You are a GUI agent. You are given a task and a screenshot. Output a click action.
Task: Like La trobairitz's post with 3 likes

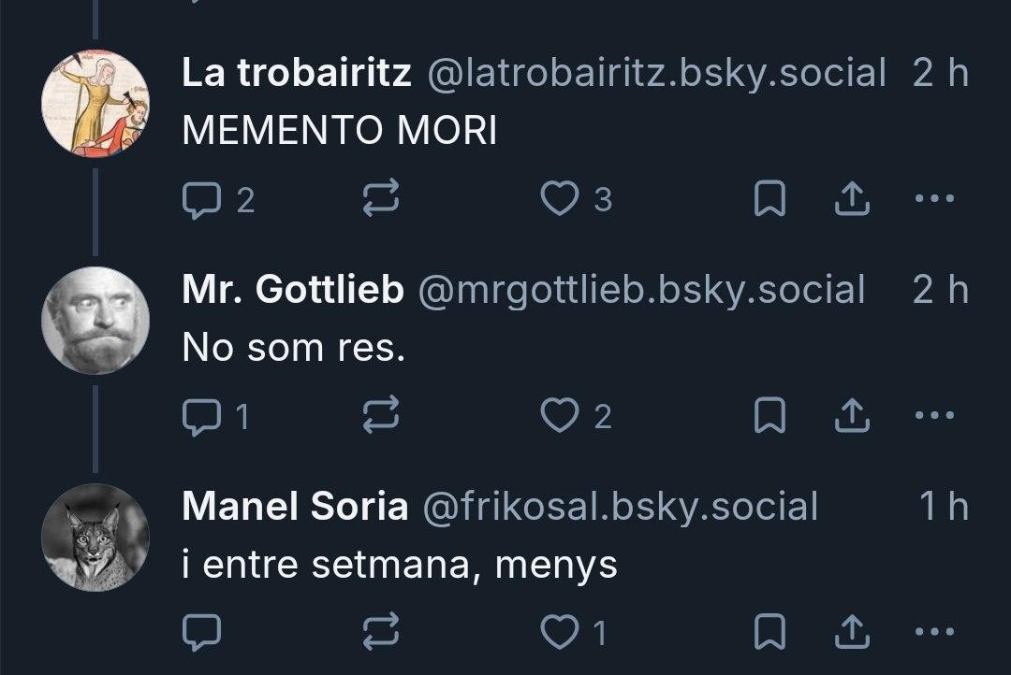[x=561, y=199]
